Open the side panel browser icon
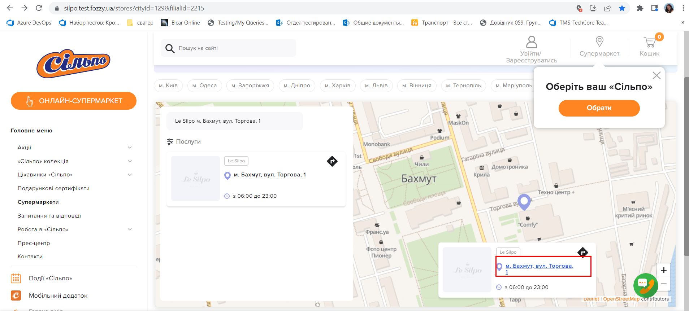This screenshot has height=311, width=689. point(654,8)
